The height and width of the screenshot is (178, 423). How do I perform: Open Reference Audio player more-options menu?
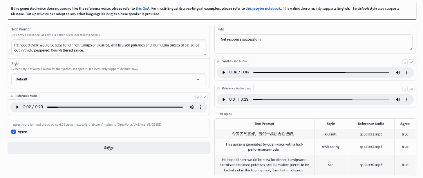[200, 107]
